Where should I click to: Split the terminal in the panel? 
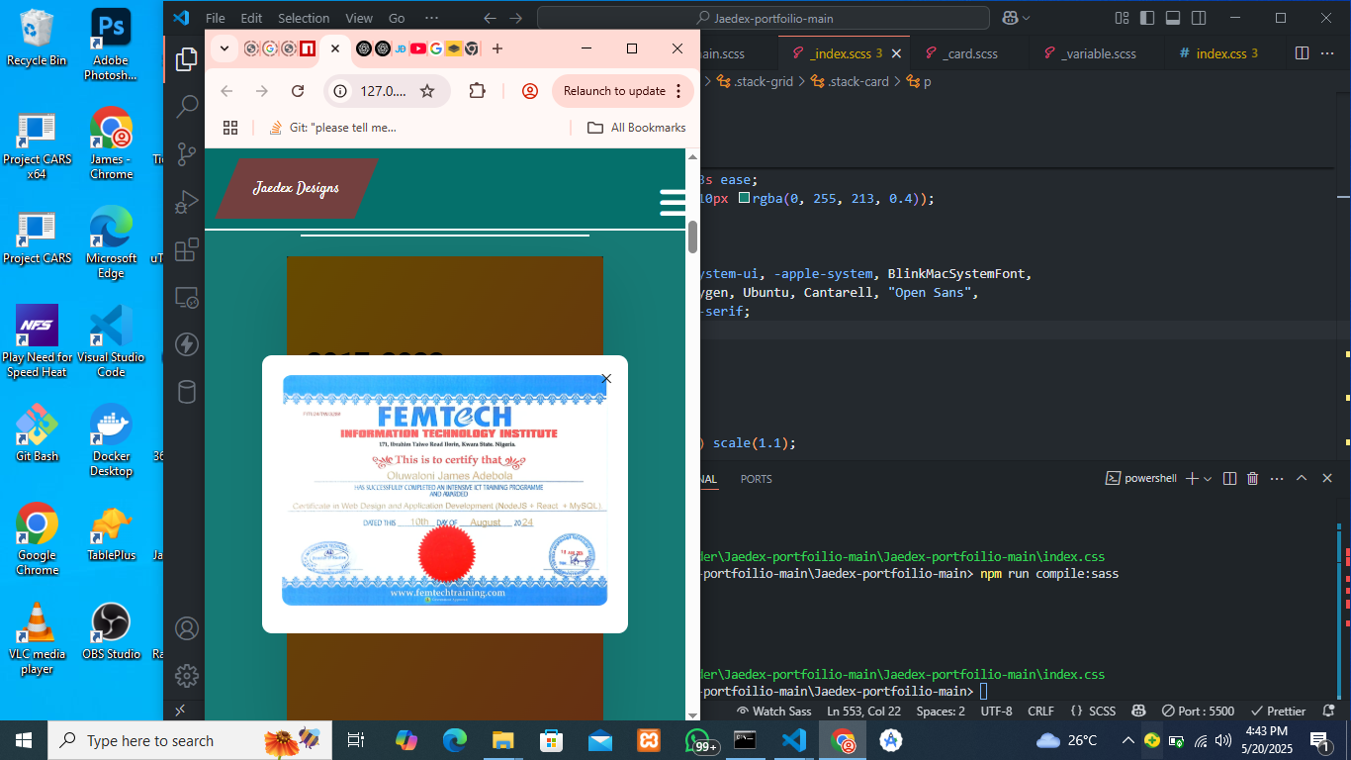point(1229,478)
